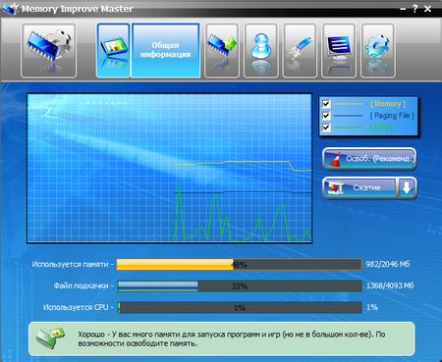Select the chart overview toolbar icon

point(113,50)
